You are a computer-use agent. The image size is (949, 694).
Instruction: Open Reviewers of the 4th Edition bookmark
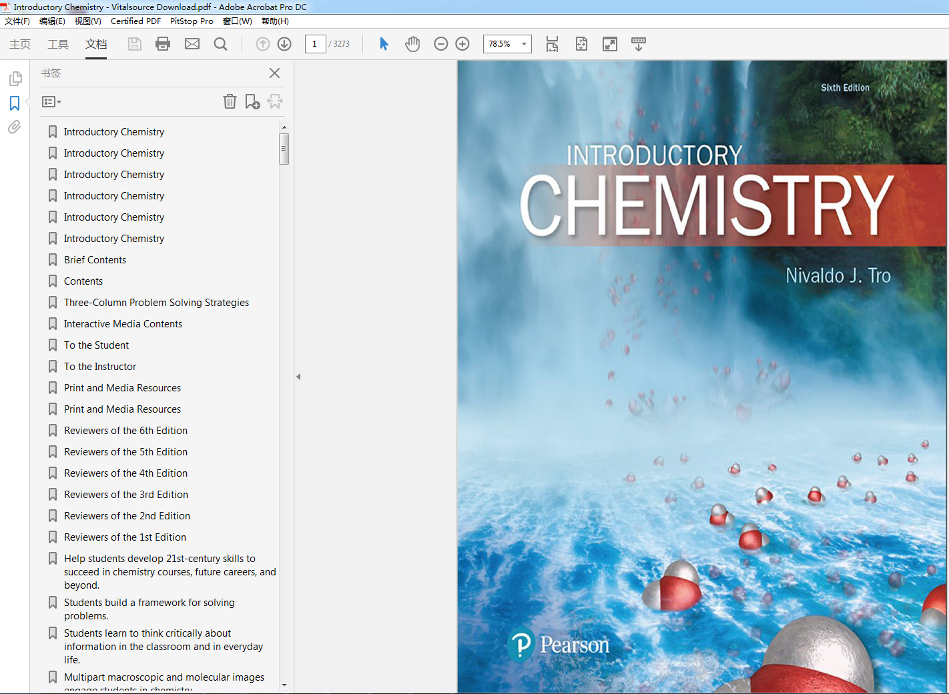click(125, 473)
